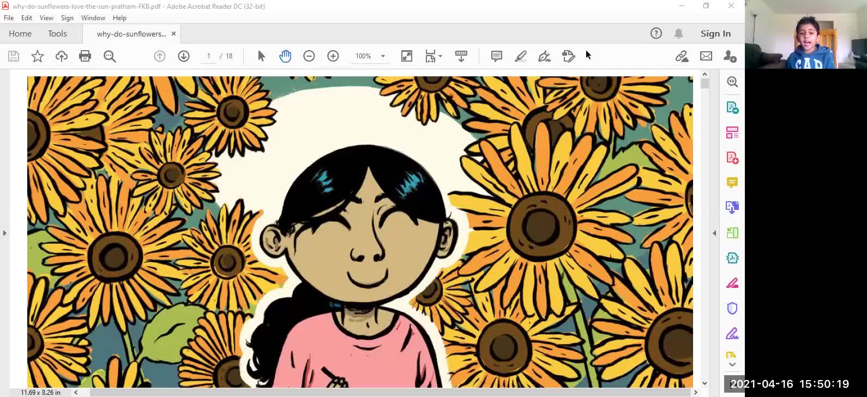Click the '/ 18' total page count text
Screen dimensions: 867x397
226,56
